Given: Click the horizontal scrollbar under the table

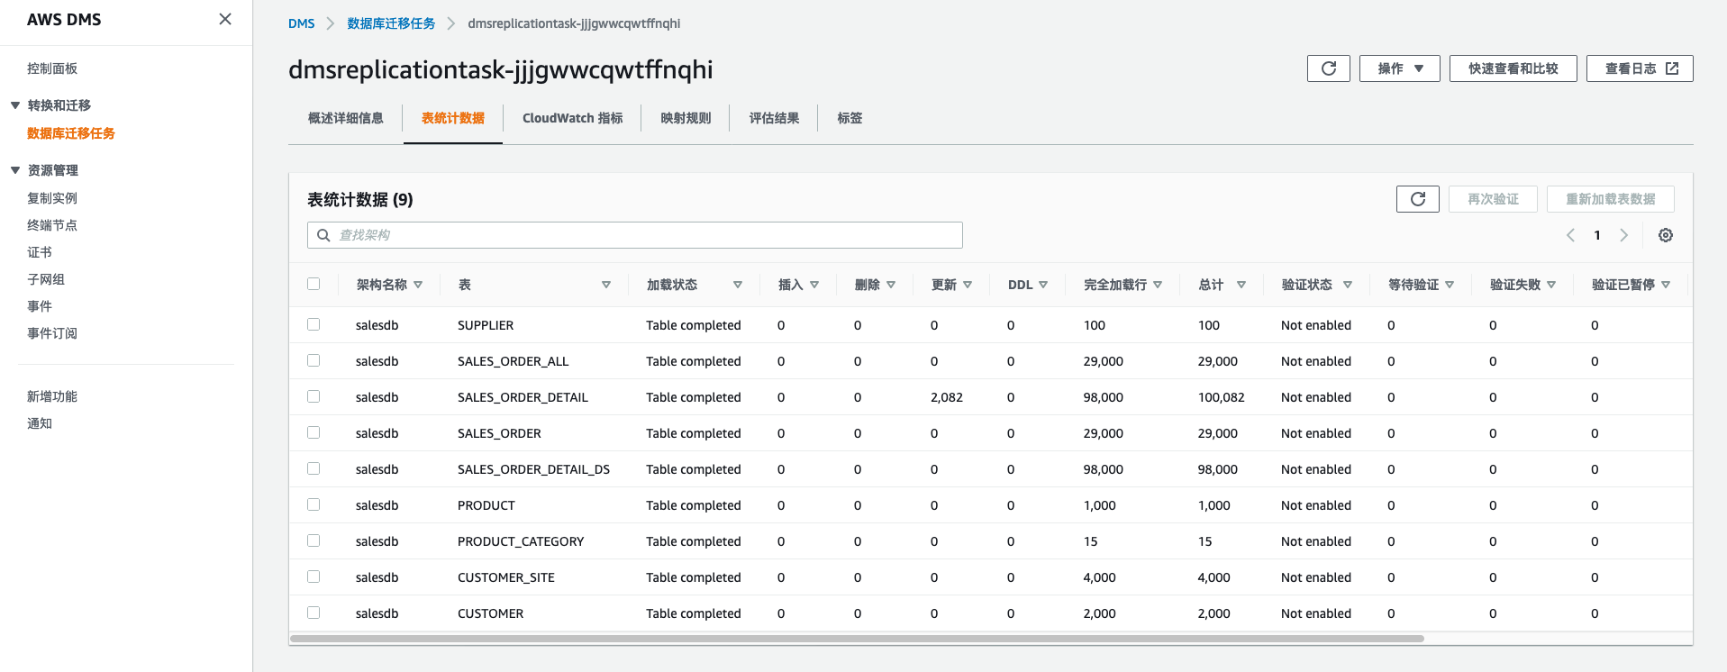Looking at the screenshot, I should point(856,639).
